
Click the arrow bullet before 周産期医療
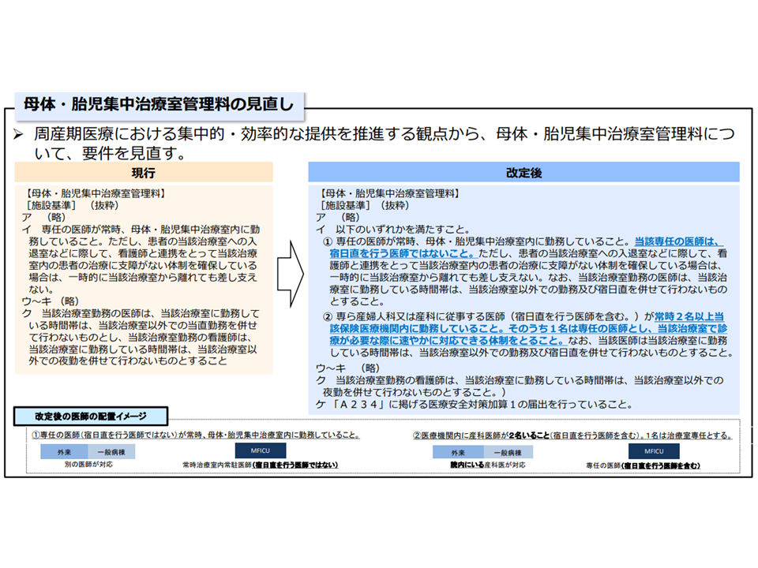(21, 134)
